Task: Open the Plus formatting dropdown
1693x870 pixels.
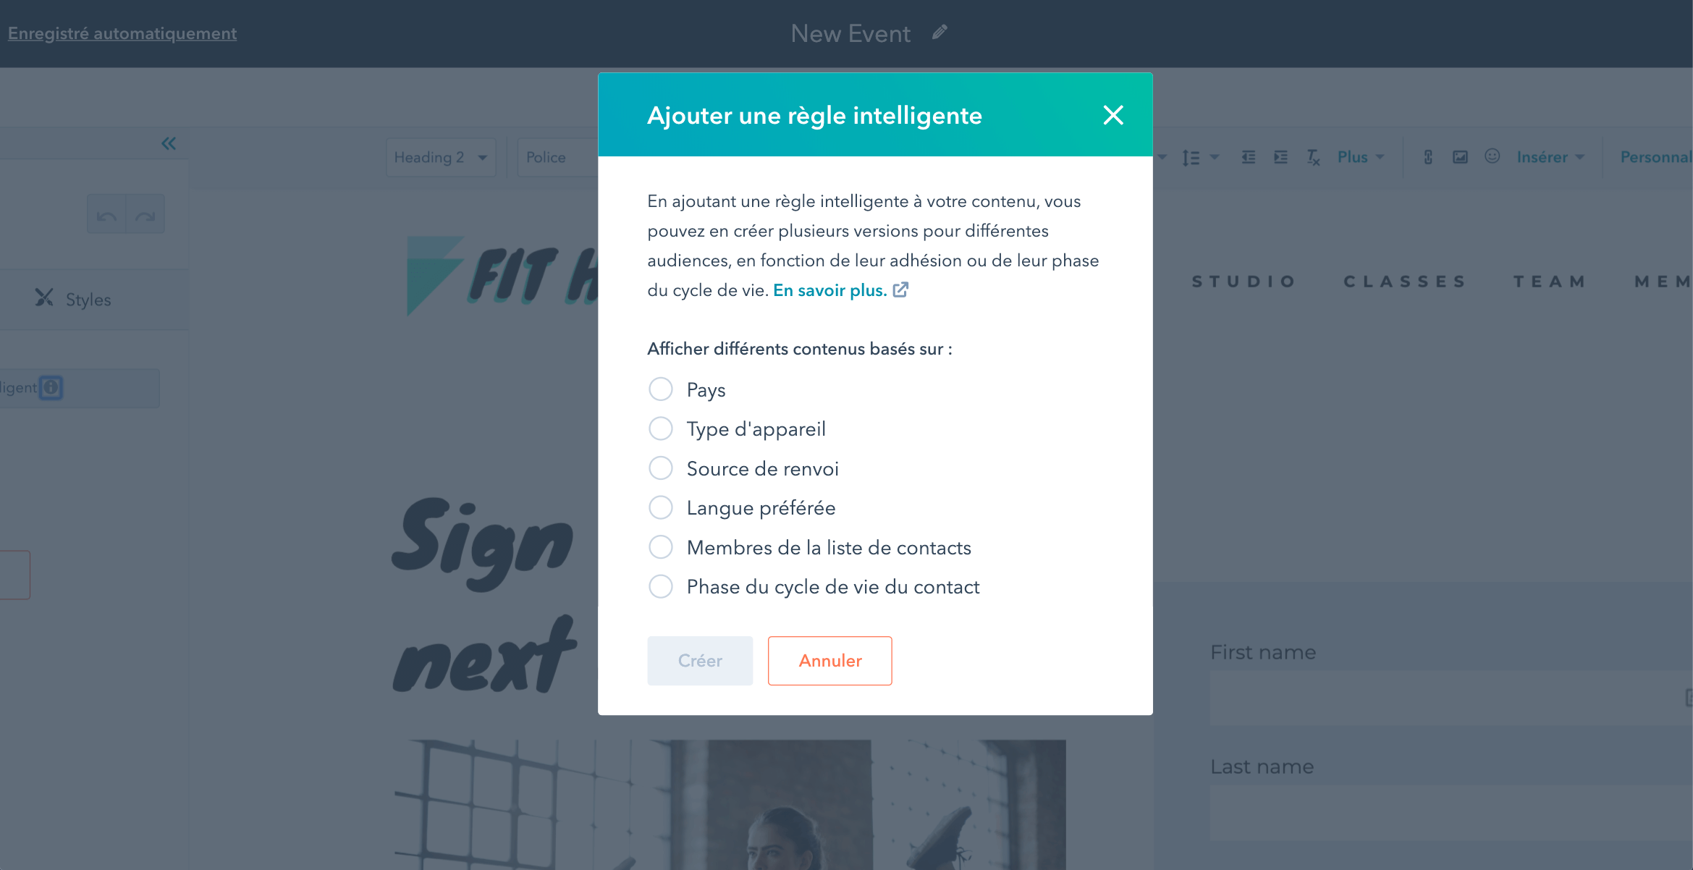Action: point(1360,157)
